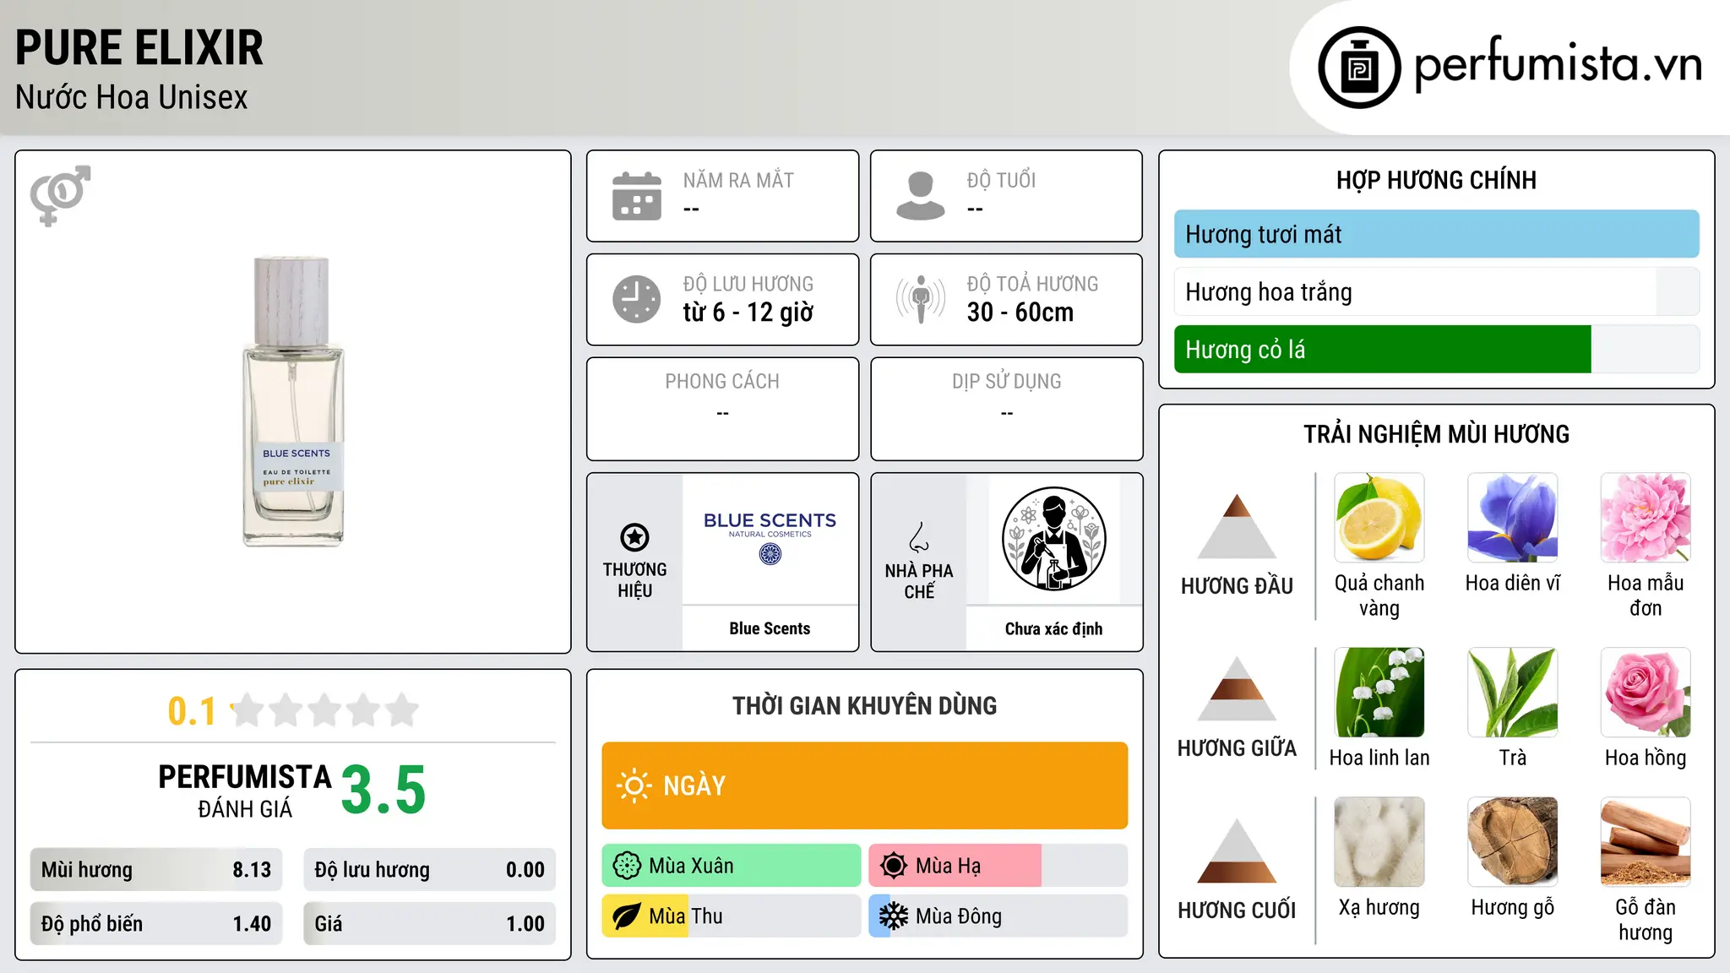The width and height of the screenshot is (1730, 973).
Task: Click the Hương tươi mát accord bar
Action: click(x=1437, y=234)
